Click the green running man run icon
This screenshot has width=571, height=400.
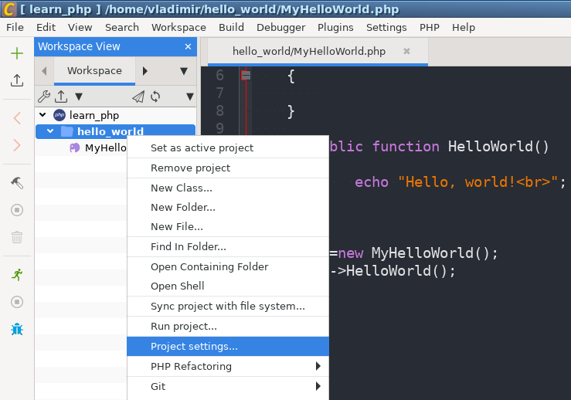(17, 274)
